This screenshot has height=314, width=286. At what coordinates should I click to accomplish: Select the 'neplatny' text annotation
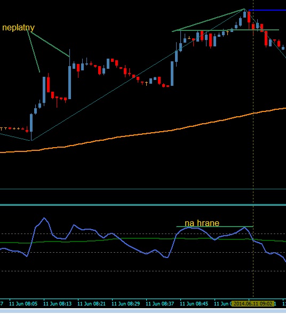19,28
